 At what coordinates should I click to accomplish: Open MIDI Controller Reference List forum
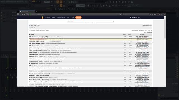37,59
